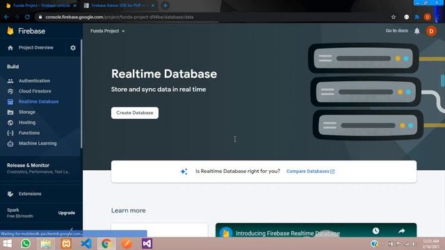The height and width of the screenshot is (250, 445).
Task: Click the Authentication people icon
Action: tap(10, 81)
